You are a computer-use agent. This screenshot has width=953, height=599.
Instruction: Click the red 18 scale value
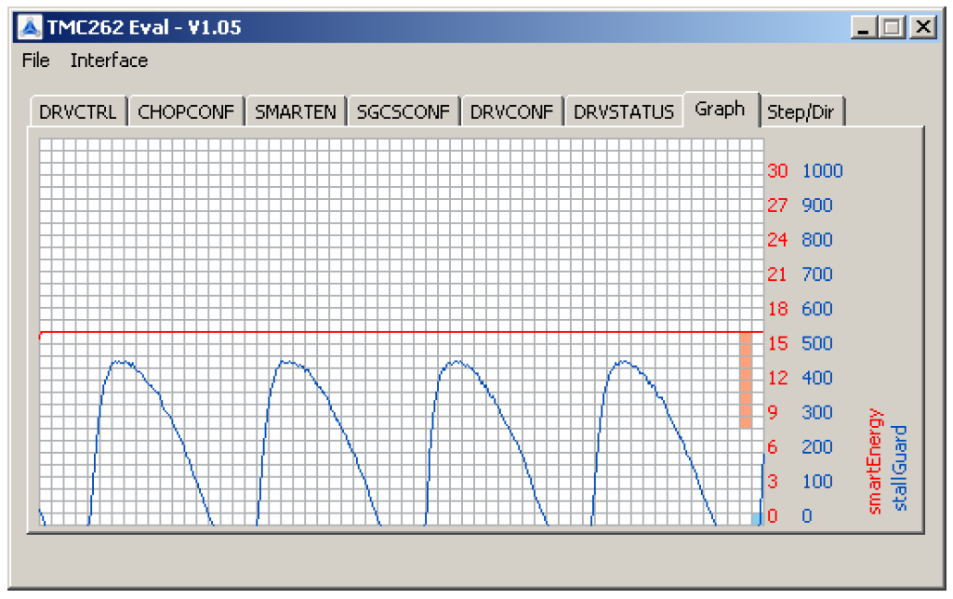pyautogui.click(x=777, y=309)
